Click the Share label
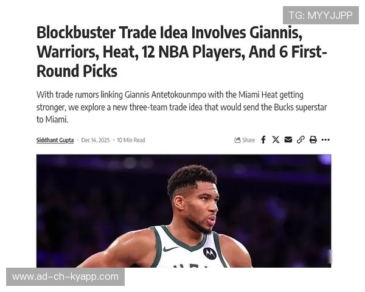Viewport: 365px width, 292px height. [248, 140]
